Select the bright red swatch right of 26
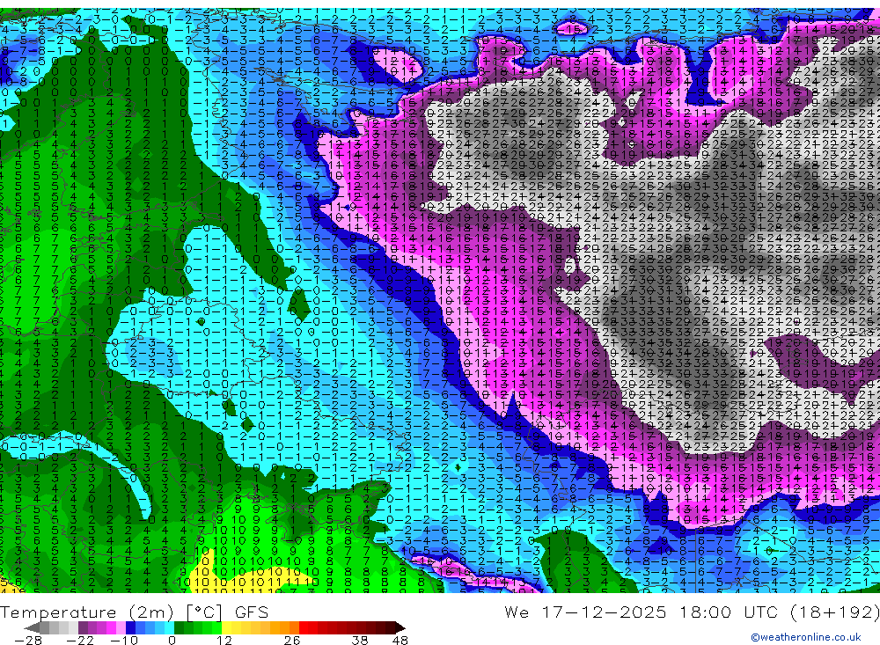Viewport: 880px width, 645px height. [x=304, y=627]
